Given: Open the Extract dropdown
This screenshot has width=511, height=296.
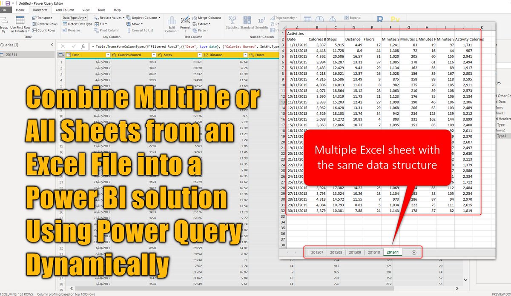Looking at the screenshot, I should coord(202,24).
